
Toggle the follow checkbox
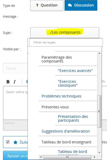coord(8,142)
